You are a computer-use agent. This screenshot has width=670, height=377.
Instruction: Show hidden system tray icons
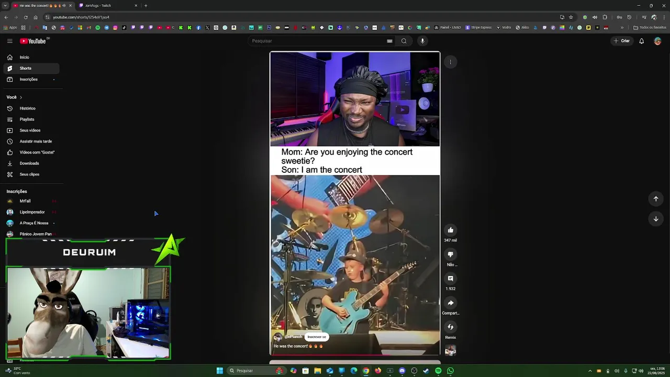pos(590,371)
